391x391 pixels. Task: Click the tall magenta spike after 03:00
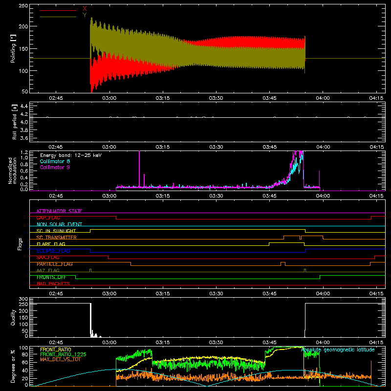tap(139, 168)
